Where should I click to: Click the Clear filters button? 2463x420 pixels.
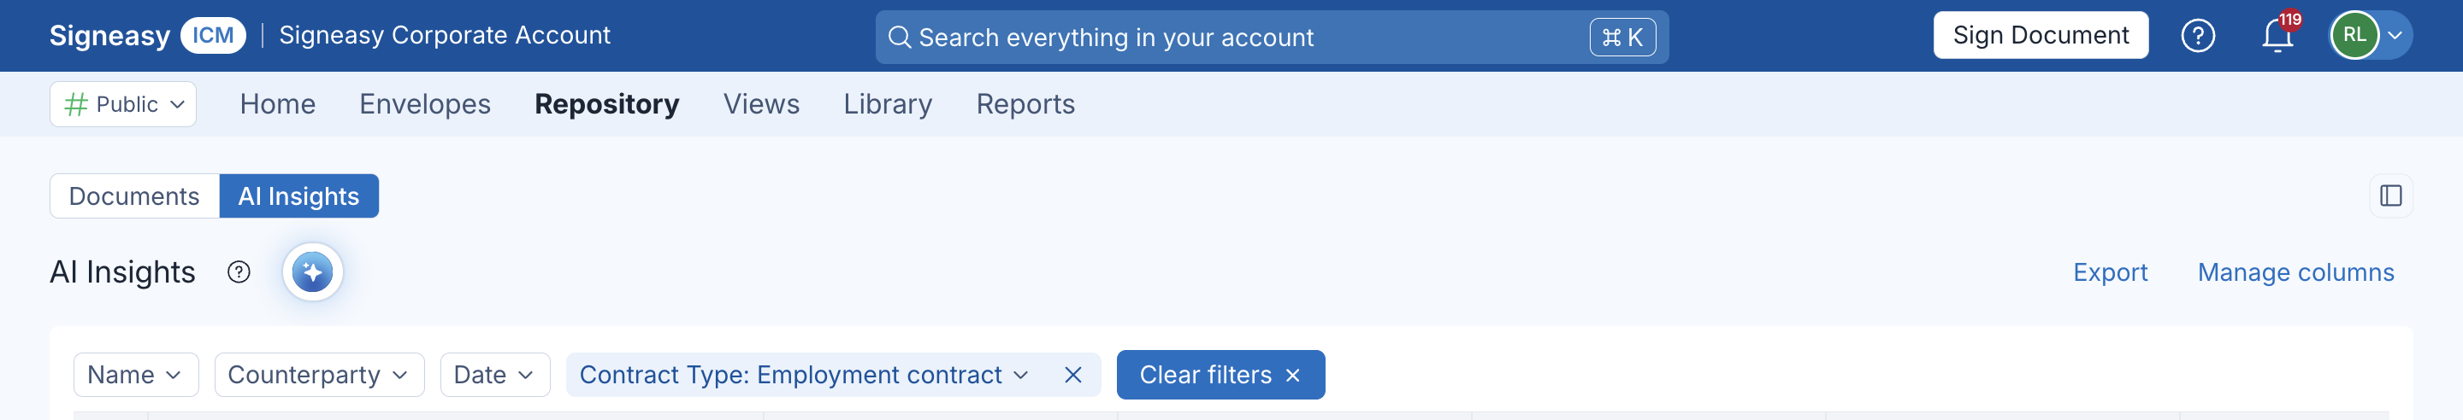1220,375
